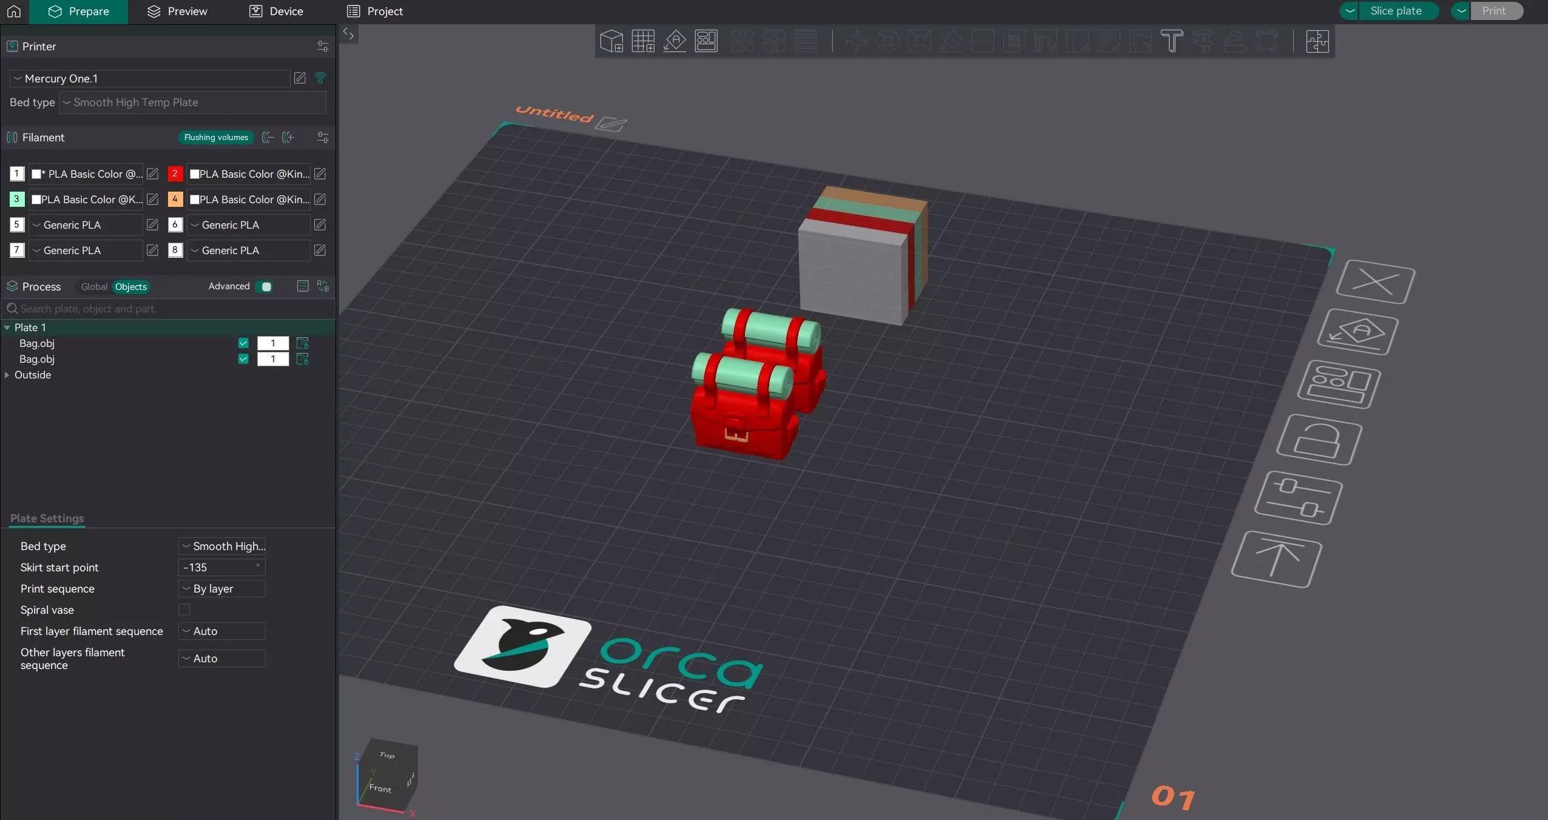This screenshot has width=1548, height=820.
Task: Expand the Outside tree node
Action: click(x=7, y=375)
